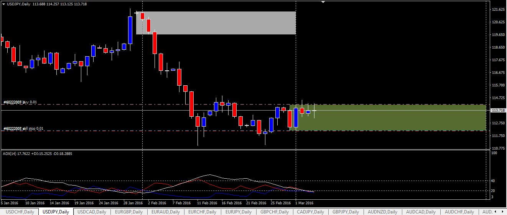507x215 pixels.
Task: Switch to EURCHF,Daily chart
Action: point(202,212)
